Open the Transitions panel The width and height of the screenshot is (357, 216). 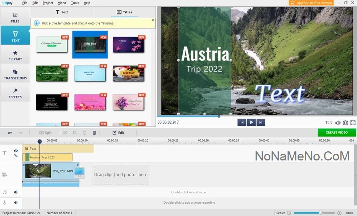(x=15, y=74)
